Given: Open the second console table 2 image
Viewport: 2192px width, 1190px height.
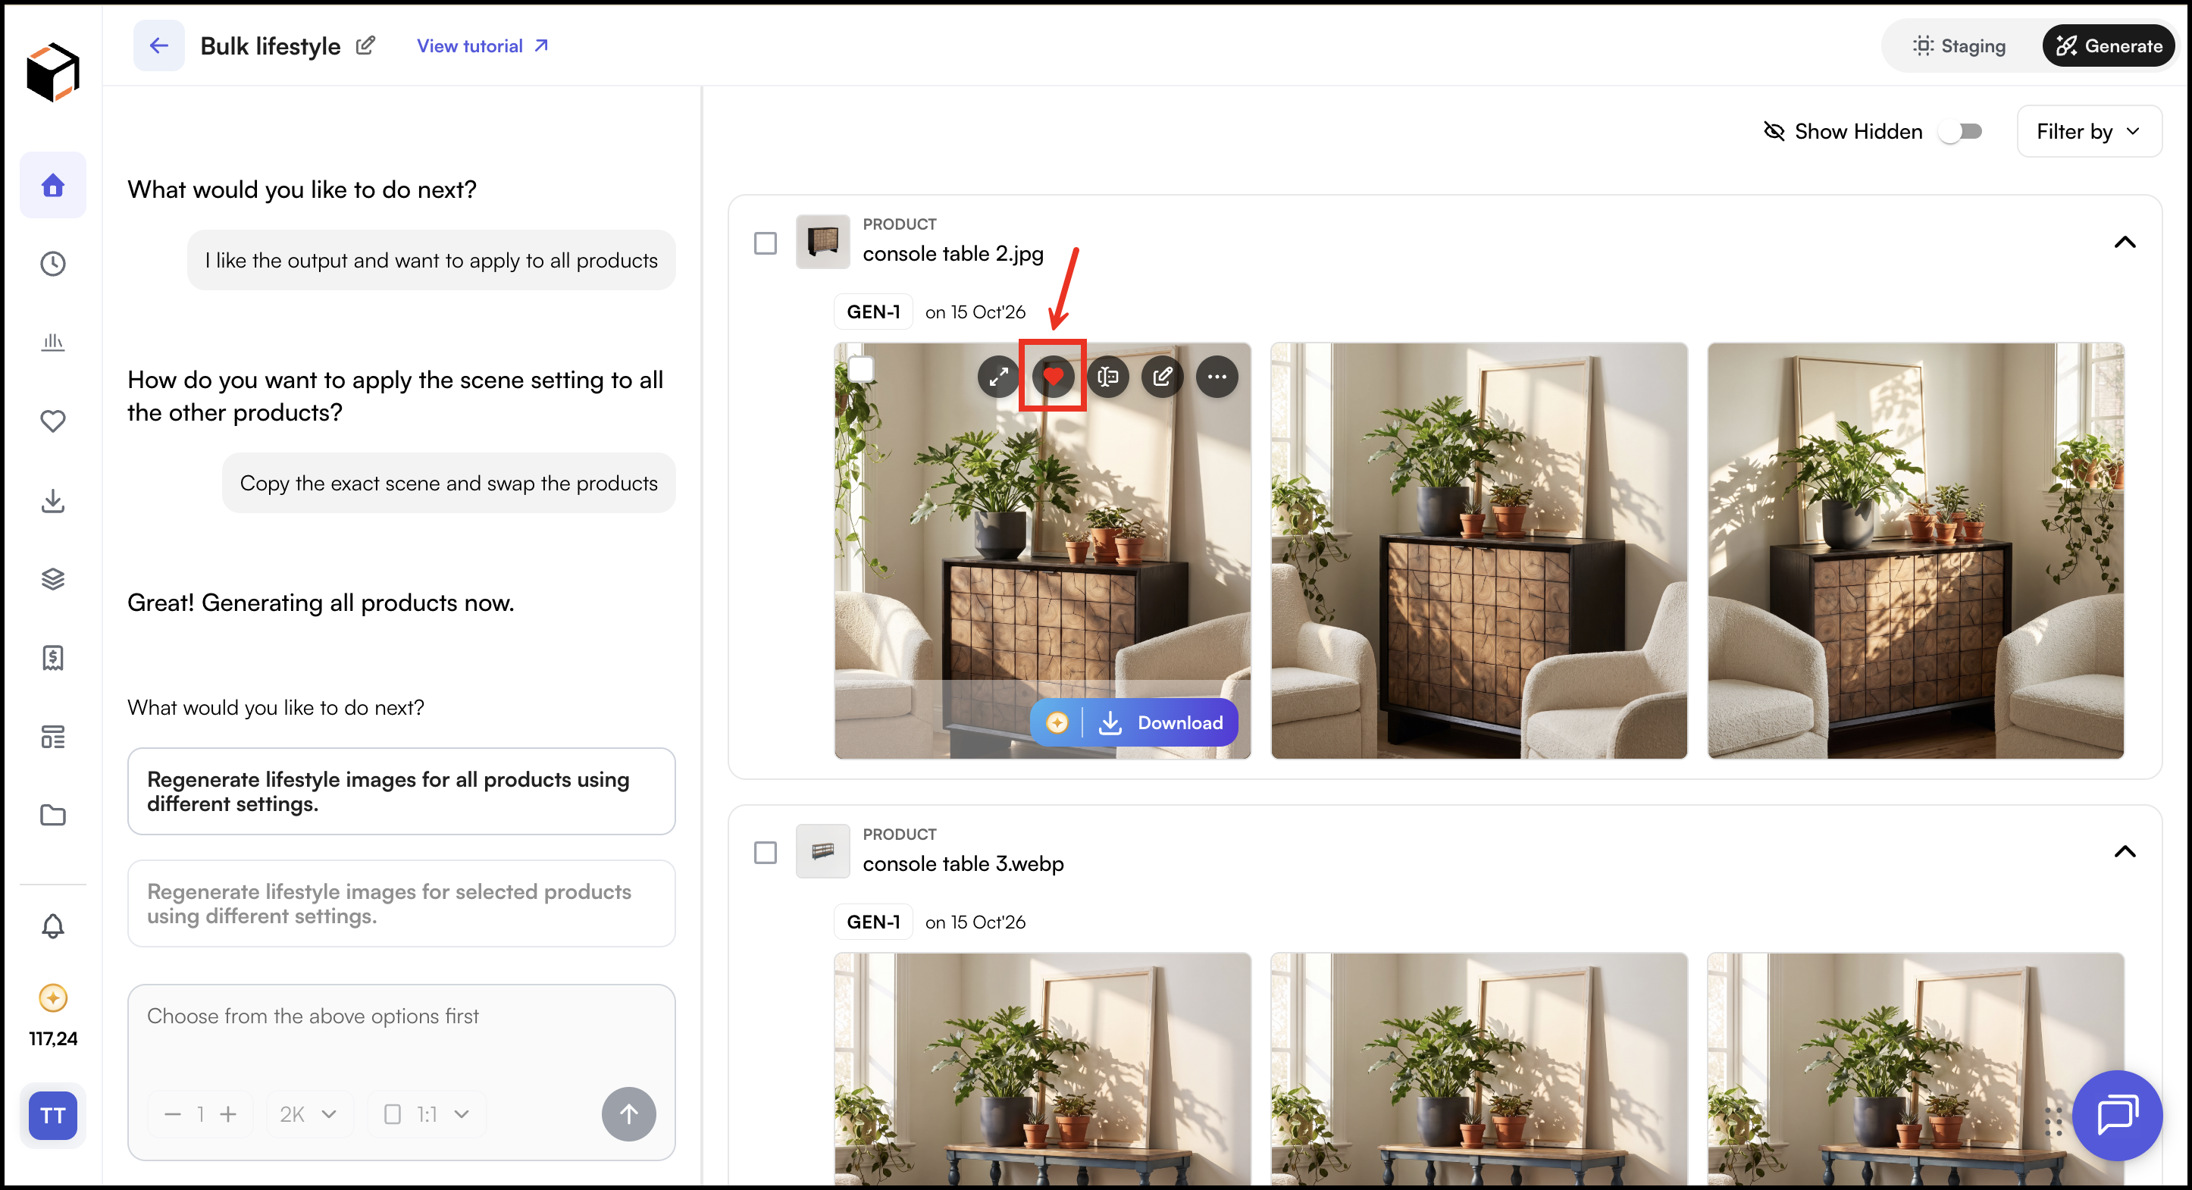Looking at the screenshot, I should point(1479,551).
